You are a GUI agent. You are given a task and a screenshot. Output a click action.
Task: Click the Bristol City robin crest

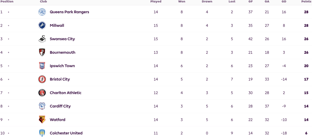coord(42,79)
